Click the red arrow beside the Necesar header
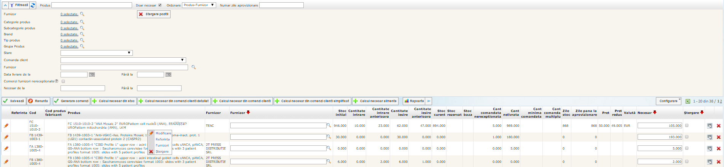 tap(655, 113)
